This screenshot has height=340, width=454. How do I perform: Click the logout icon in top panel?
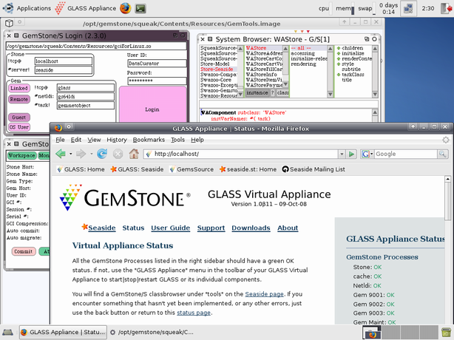(446, 8)
